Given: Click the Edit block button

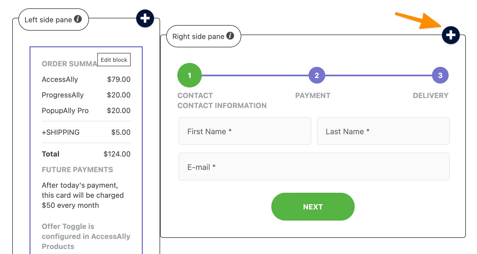Looking at the screenshot, I should click(114, 59).
